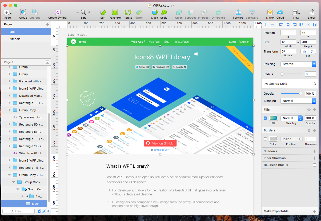Select the Rotate tool

click(128, 12)
